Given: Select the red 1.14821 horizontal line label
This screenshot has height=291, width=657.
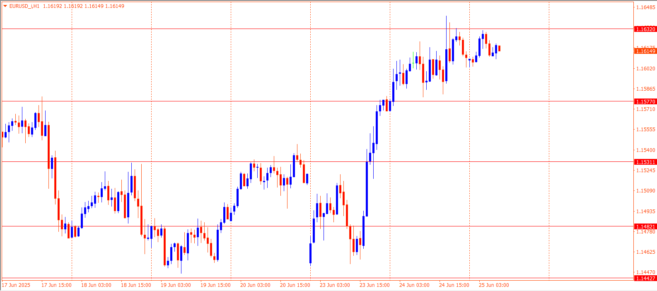Looking at the screenshot, I should pos(645,226).
